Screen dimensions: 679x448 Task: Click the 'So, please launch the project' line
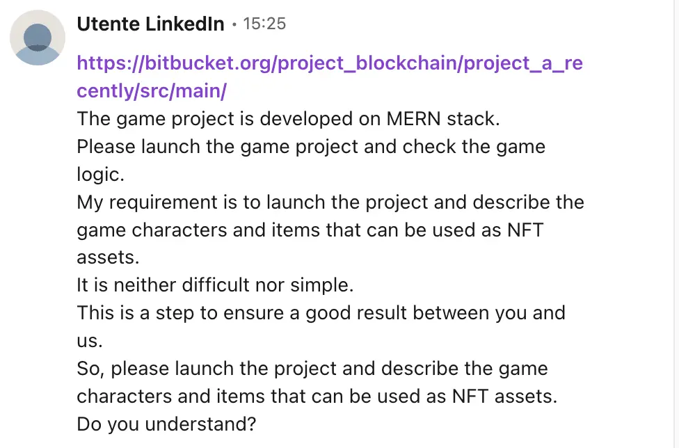(312, 369)
